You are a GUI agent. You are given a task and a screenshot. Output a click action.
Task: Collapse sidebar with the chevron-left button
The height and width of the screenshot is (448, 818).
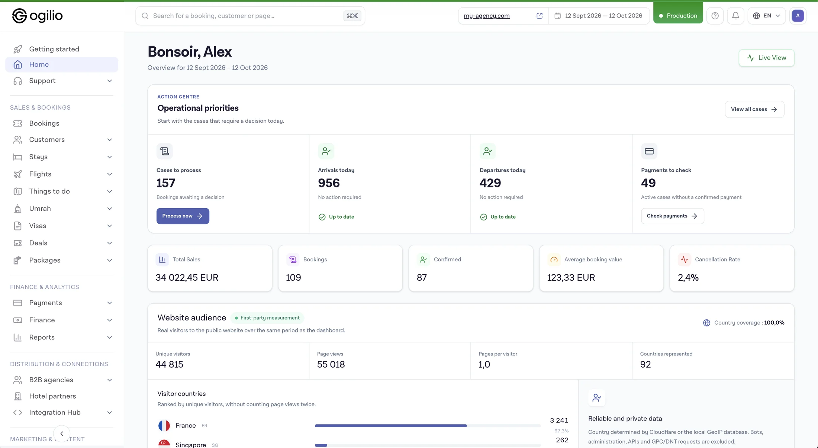click(x=62, y=434)
